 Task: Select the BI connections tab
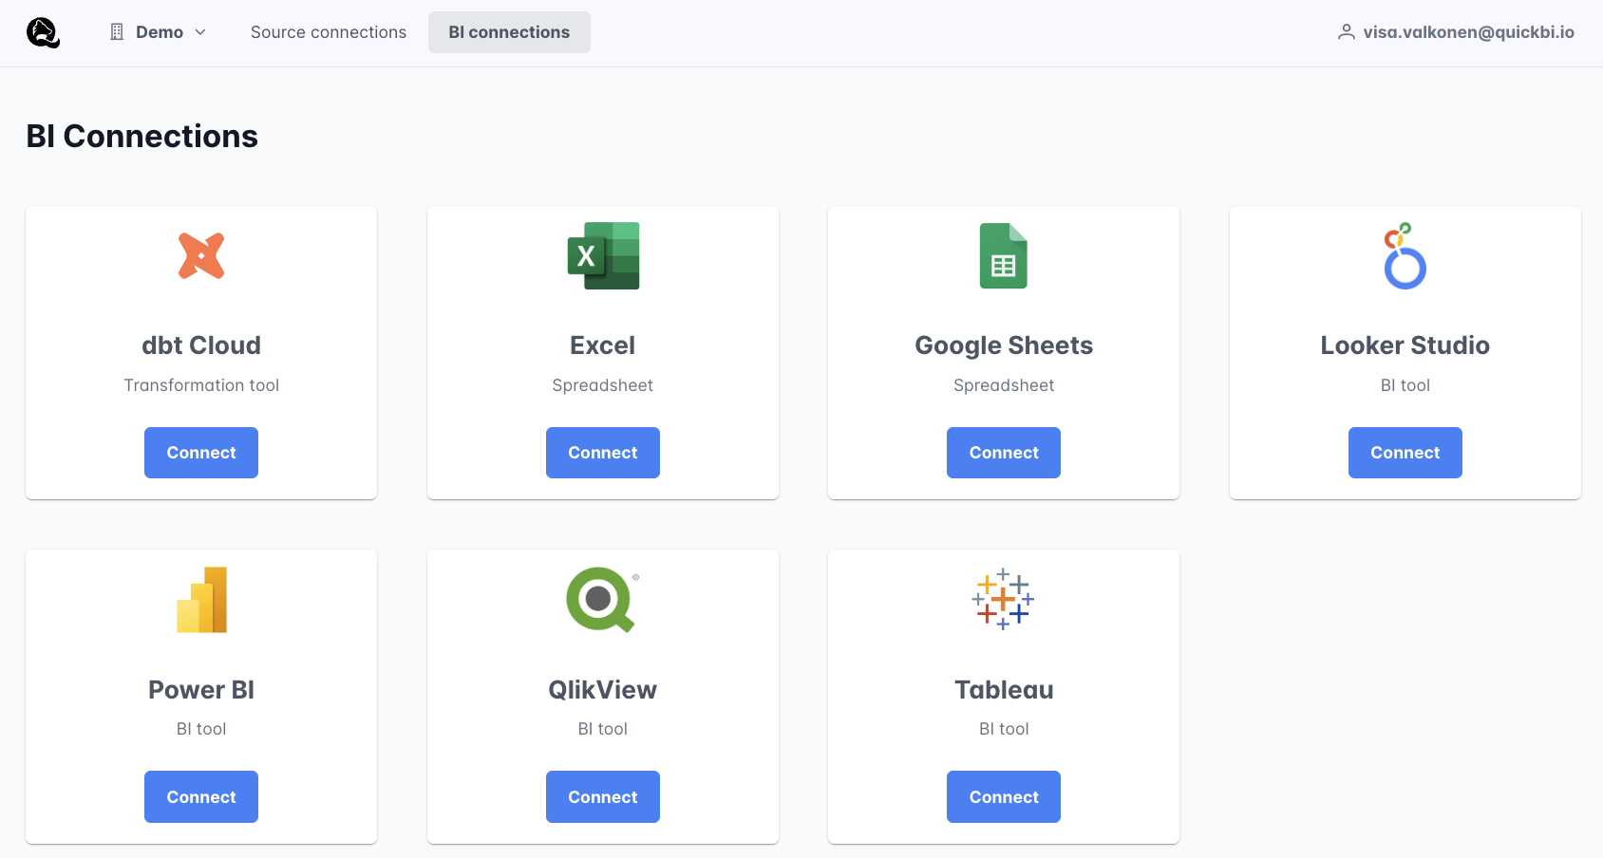(509, 32)
